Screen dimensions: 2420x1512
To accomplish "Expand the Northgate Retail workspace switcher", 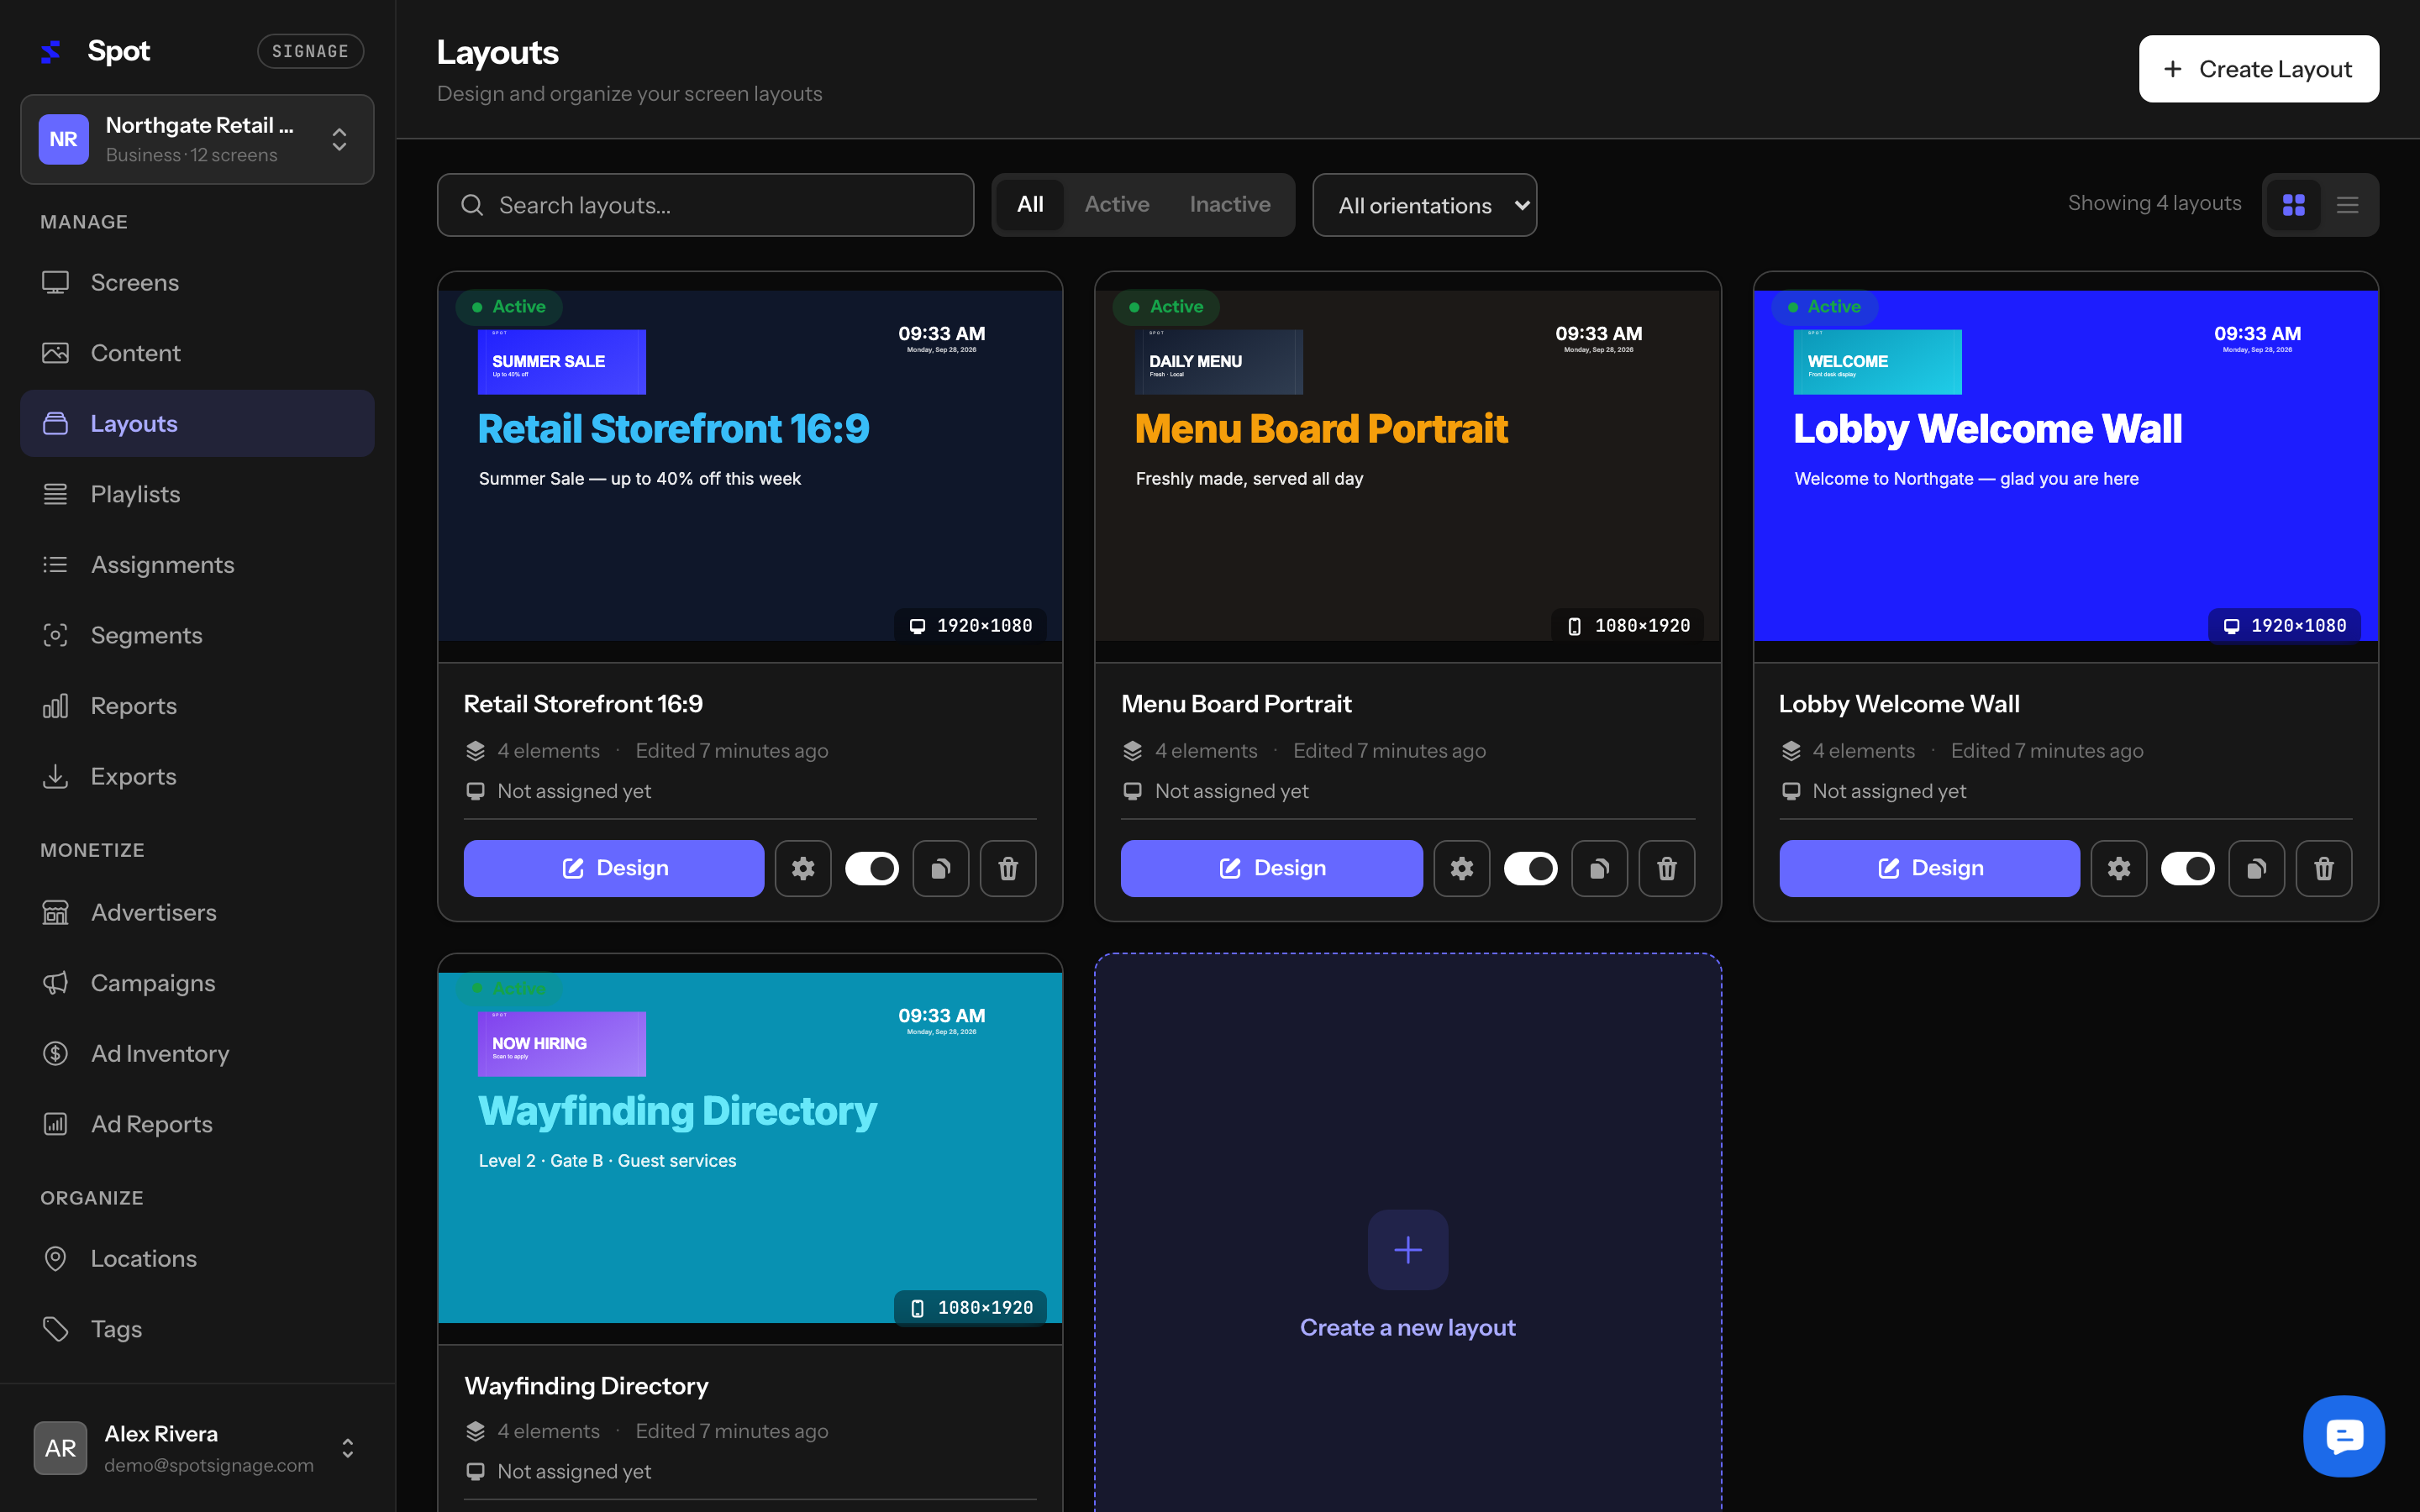I will [x=197, y=139].
